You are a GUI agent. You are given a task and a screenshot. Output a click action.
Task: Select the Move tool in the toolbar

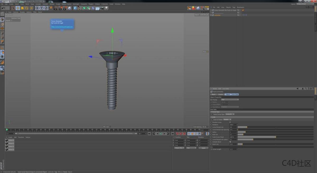point(17,8)
